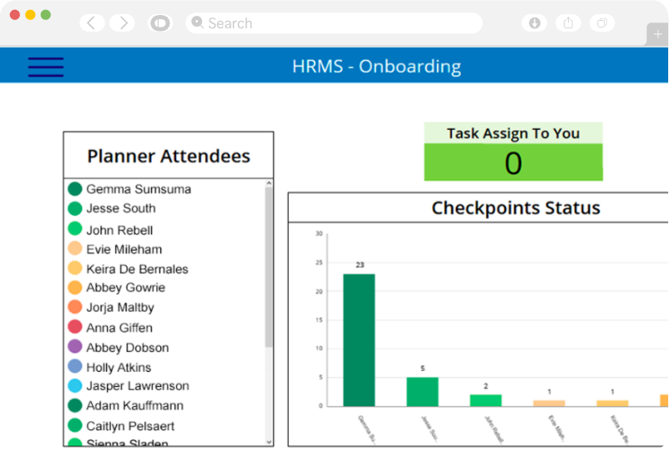Click the browser forward arrow
The height and width of the screenshot is (451, 669).
coord(123,23)
